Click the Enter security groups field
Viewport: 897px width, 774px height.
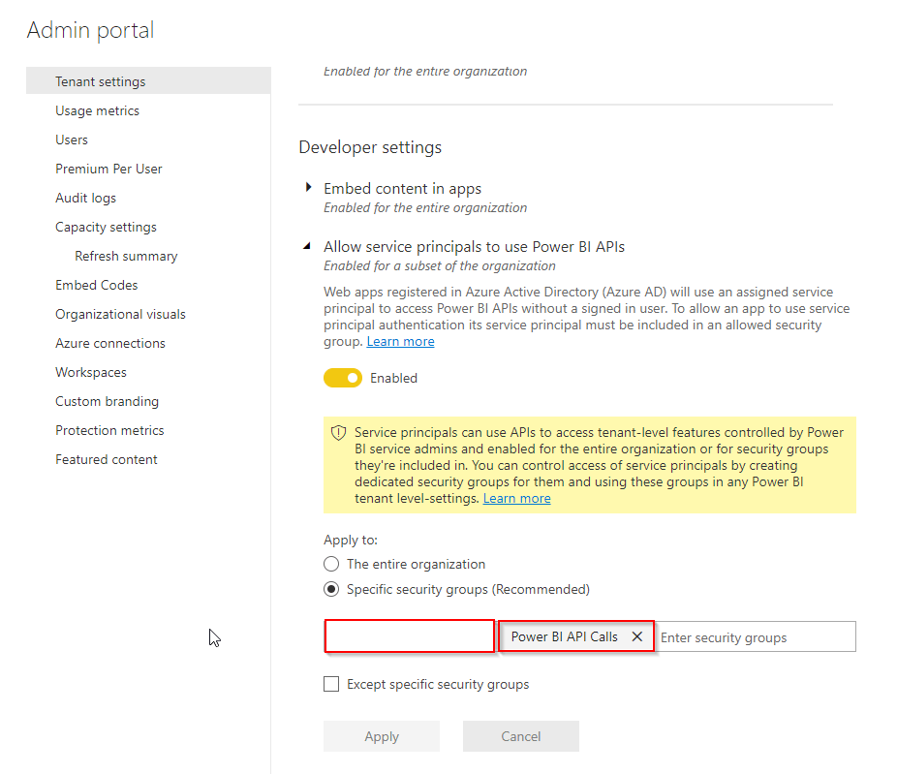pyautogui.click(x=754, y=637)
